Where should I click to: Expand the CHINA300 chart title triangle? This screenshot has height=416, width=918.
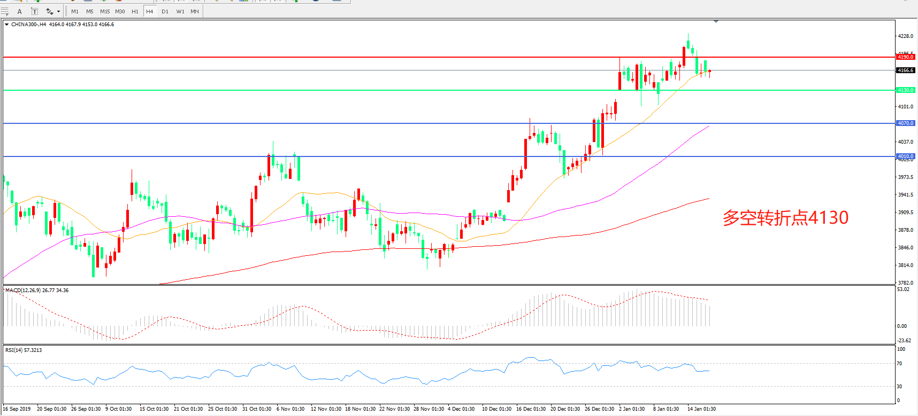tap(6, 25)
